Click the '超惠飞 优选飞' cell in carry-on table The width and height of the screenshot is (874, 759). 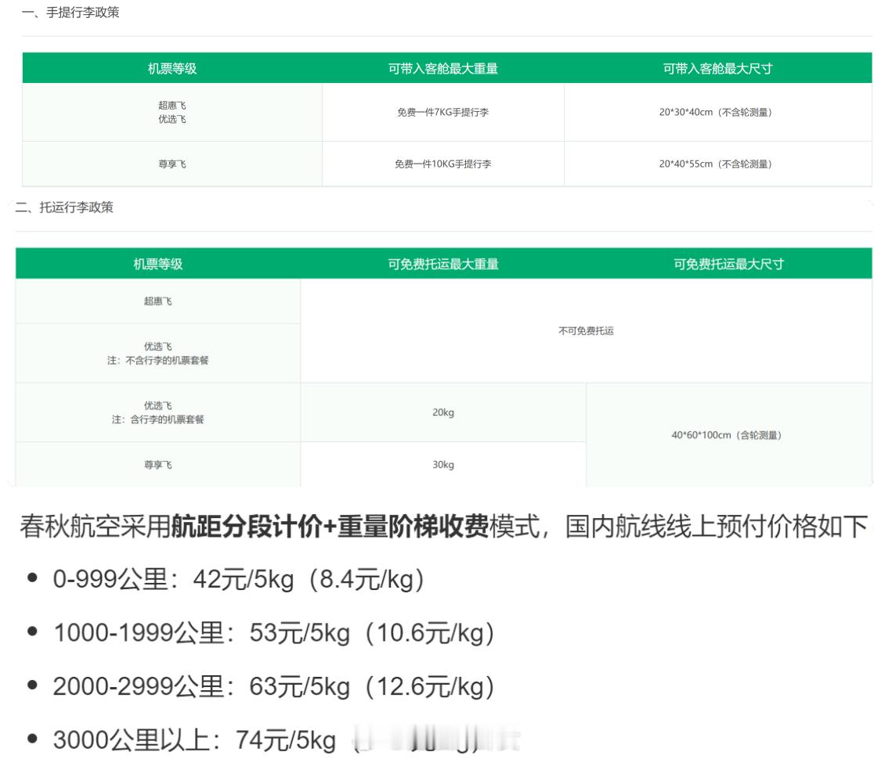click(x=172, y=112)
